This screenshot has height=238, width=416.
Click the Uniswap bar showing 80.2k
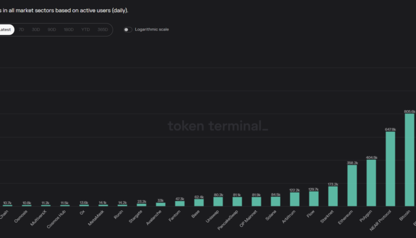(218, 201)
